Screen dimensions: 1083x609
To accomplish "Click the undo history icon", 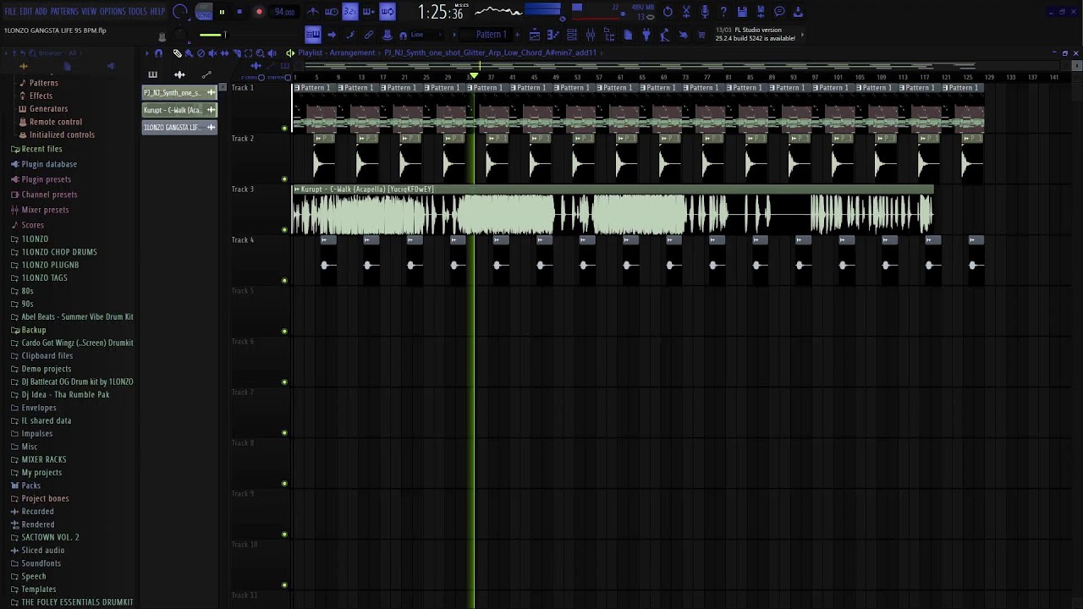I will tap(668, 12).
